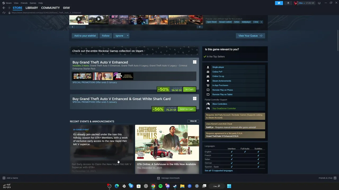
Task: Open the Help menu
Action: coord(41,3)
